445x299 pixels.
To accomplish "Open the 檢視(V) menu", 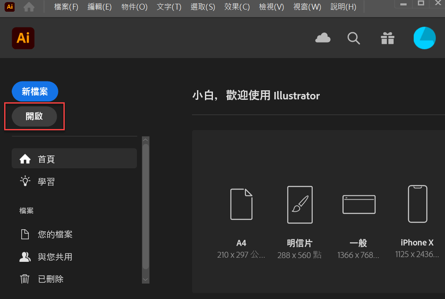I will [272, 7].
